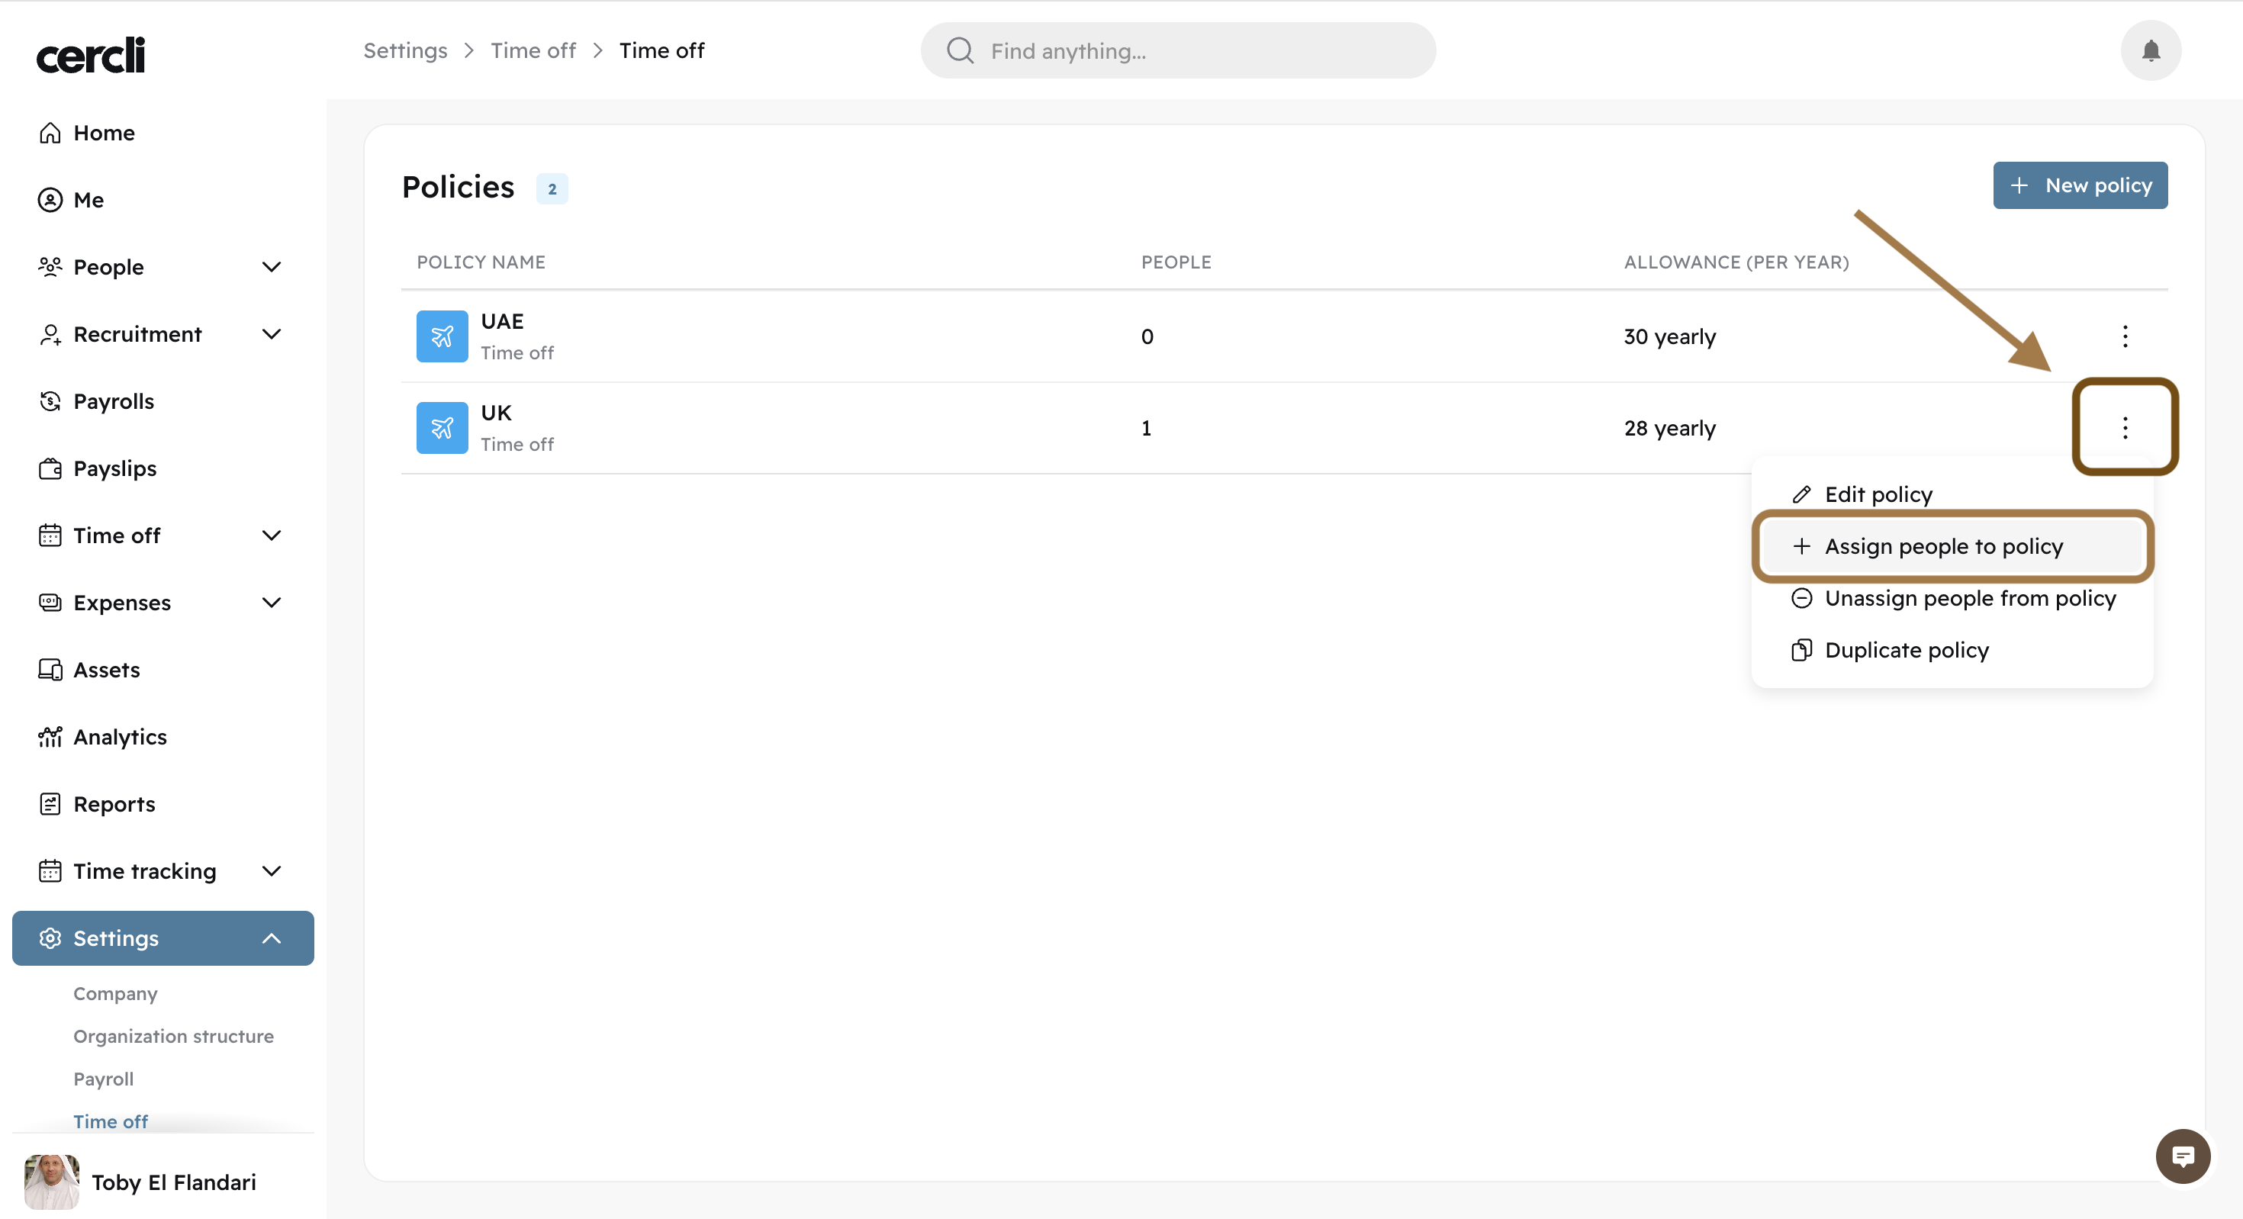Click the notification bell icon
This screenshot has height=1219, width=2243.
click(2150, 50)
